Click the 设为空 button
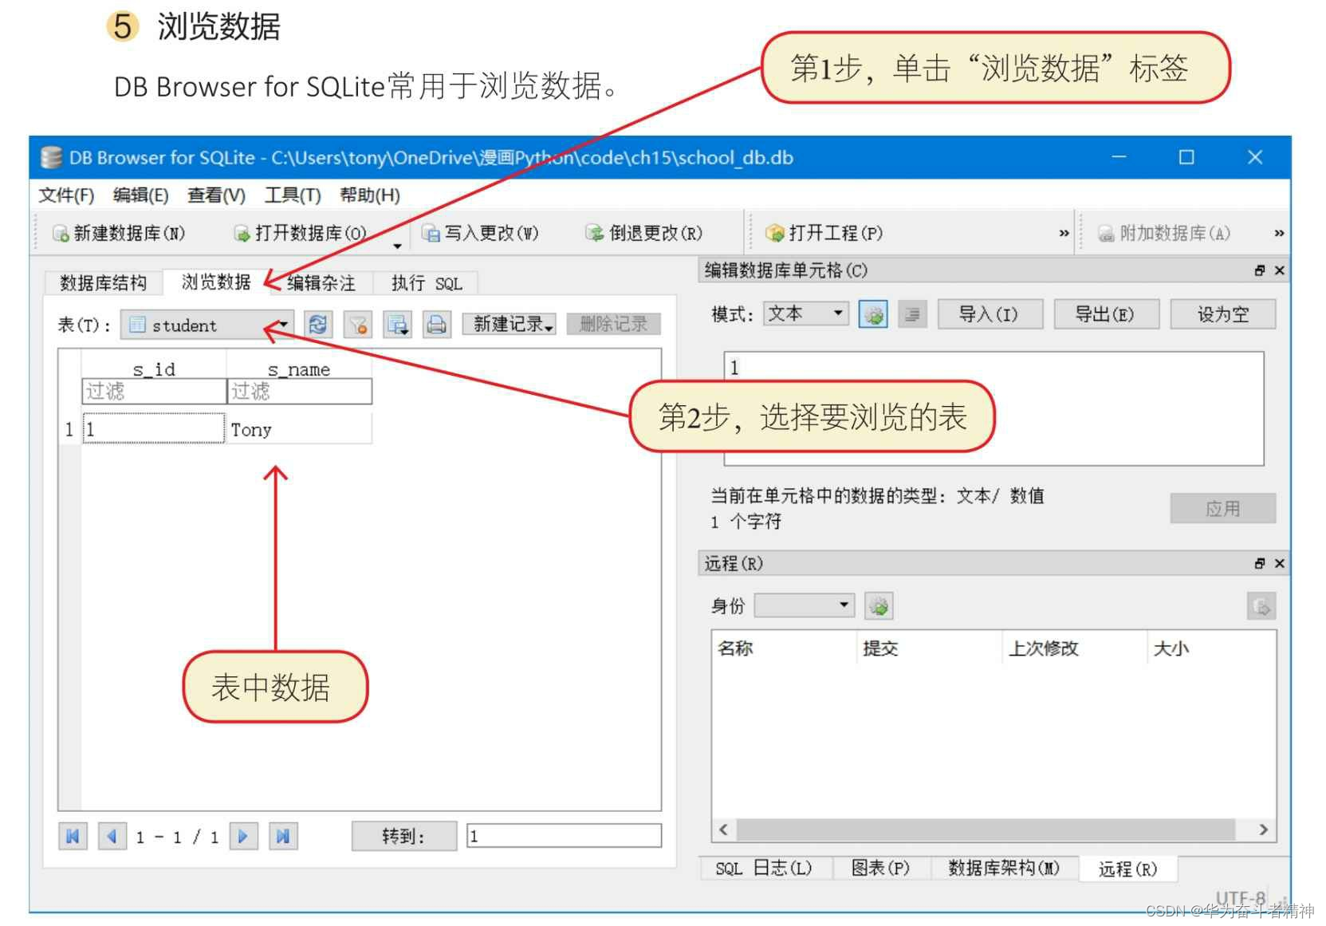The image size is (1326, 926). click(x=1223, y=314)
